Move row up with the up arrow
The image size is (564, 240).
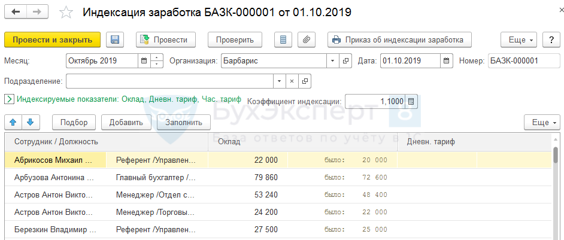[x=13, y=123]
